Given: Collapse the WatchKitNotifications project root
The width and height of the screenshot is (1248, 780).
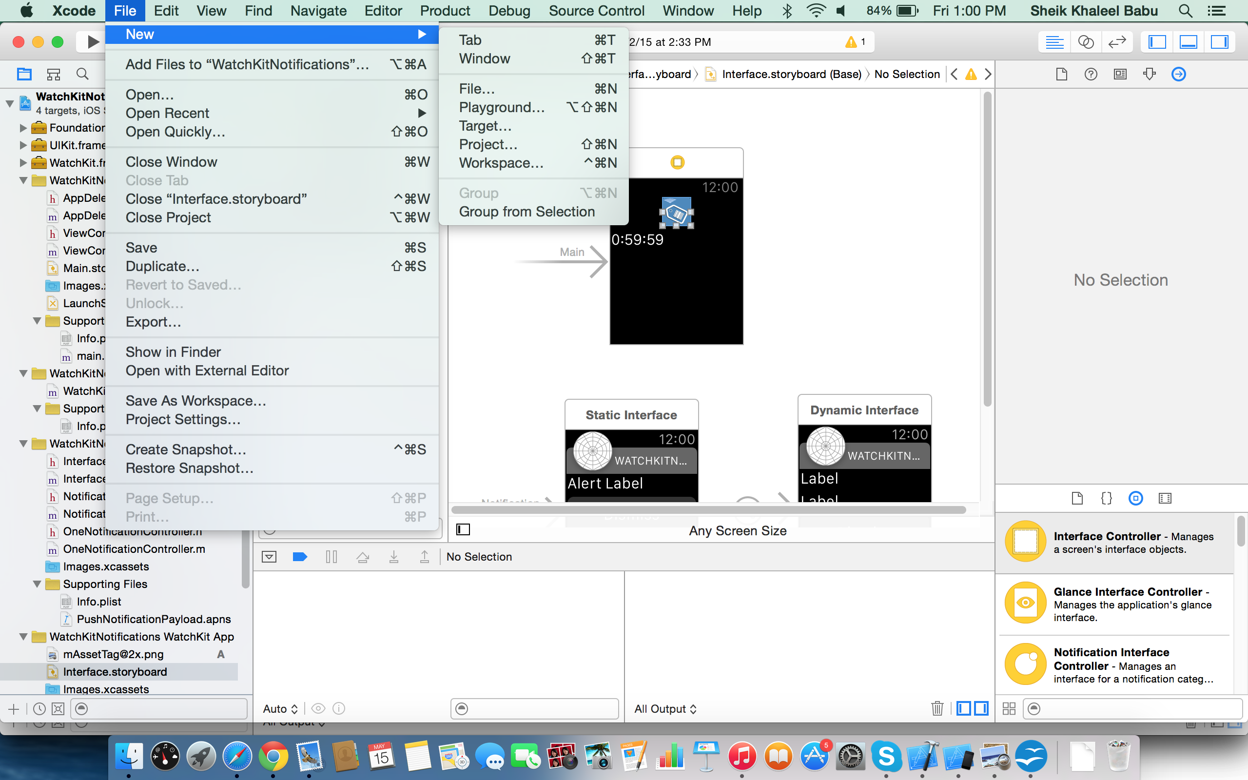Looking at the screenshot, I should tap(10, 103).
